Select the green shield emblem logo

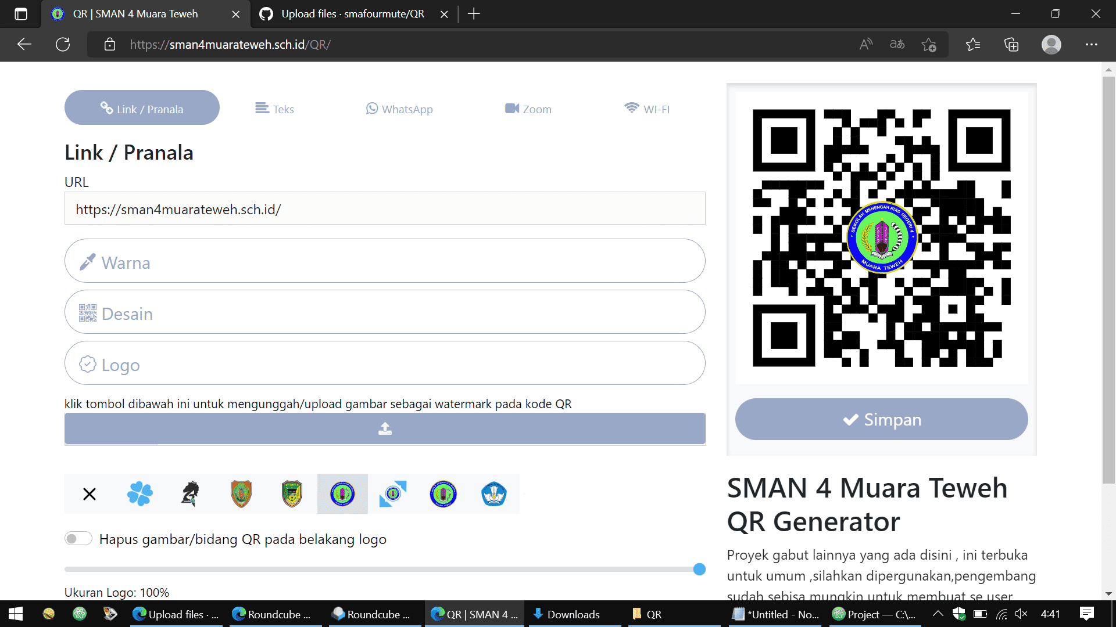[x=292, y=494]
